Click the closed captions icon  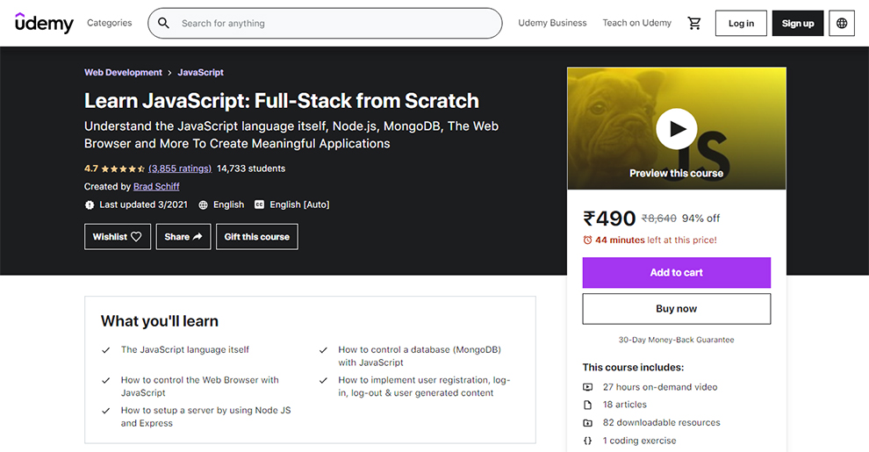[x=259, y=204]
